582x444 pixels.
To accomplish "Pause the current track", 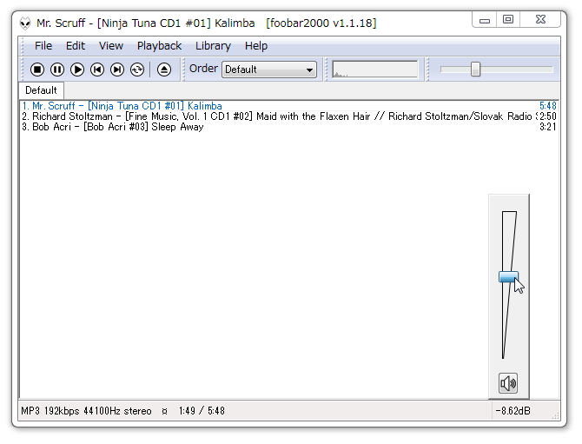I will [x=57, y=70].
